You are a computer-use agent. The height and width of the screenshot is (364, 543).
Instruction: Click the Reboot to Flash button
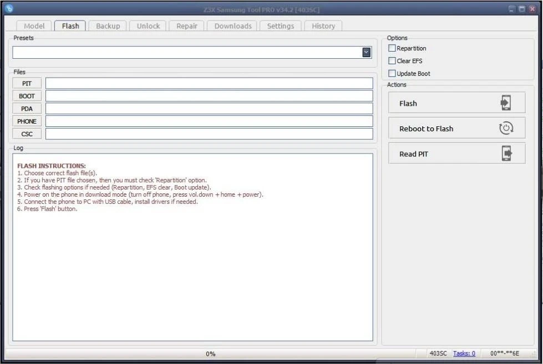(x=457, y=128)
